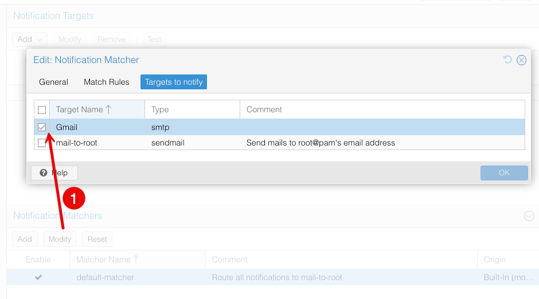The width and height of the screenshot is (539, 299).
Task: Close the Edit Notification Matcher dialog
Action: (521, 60)
